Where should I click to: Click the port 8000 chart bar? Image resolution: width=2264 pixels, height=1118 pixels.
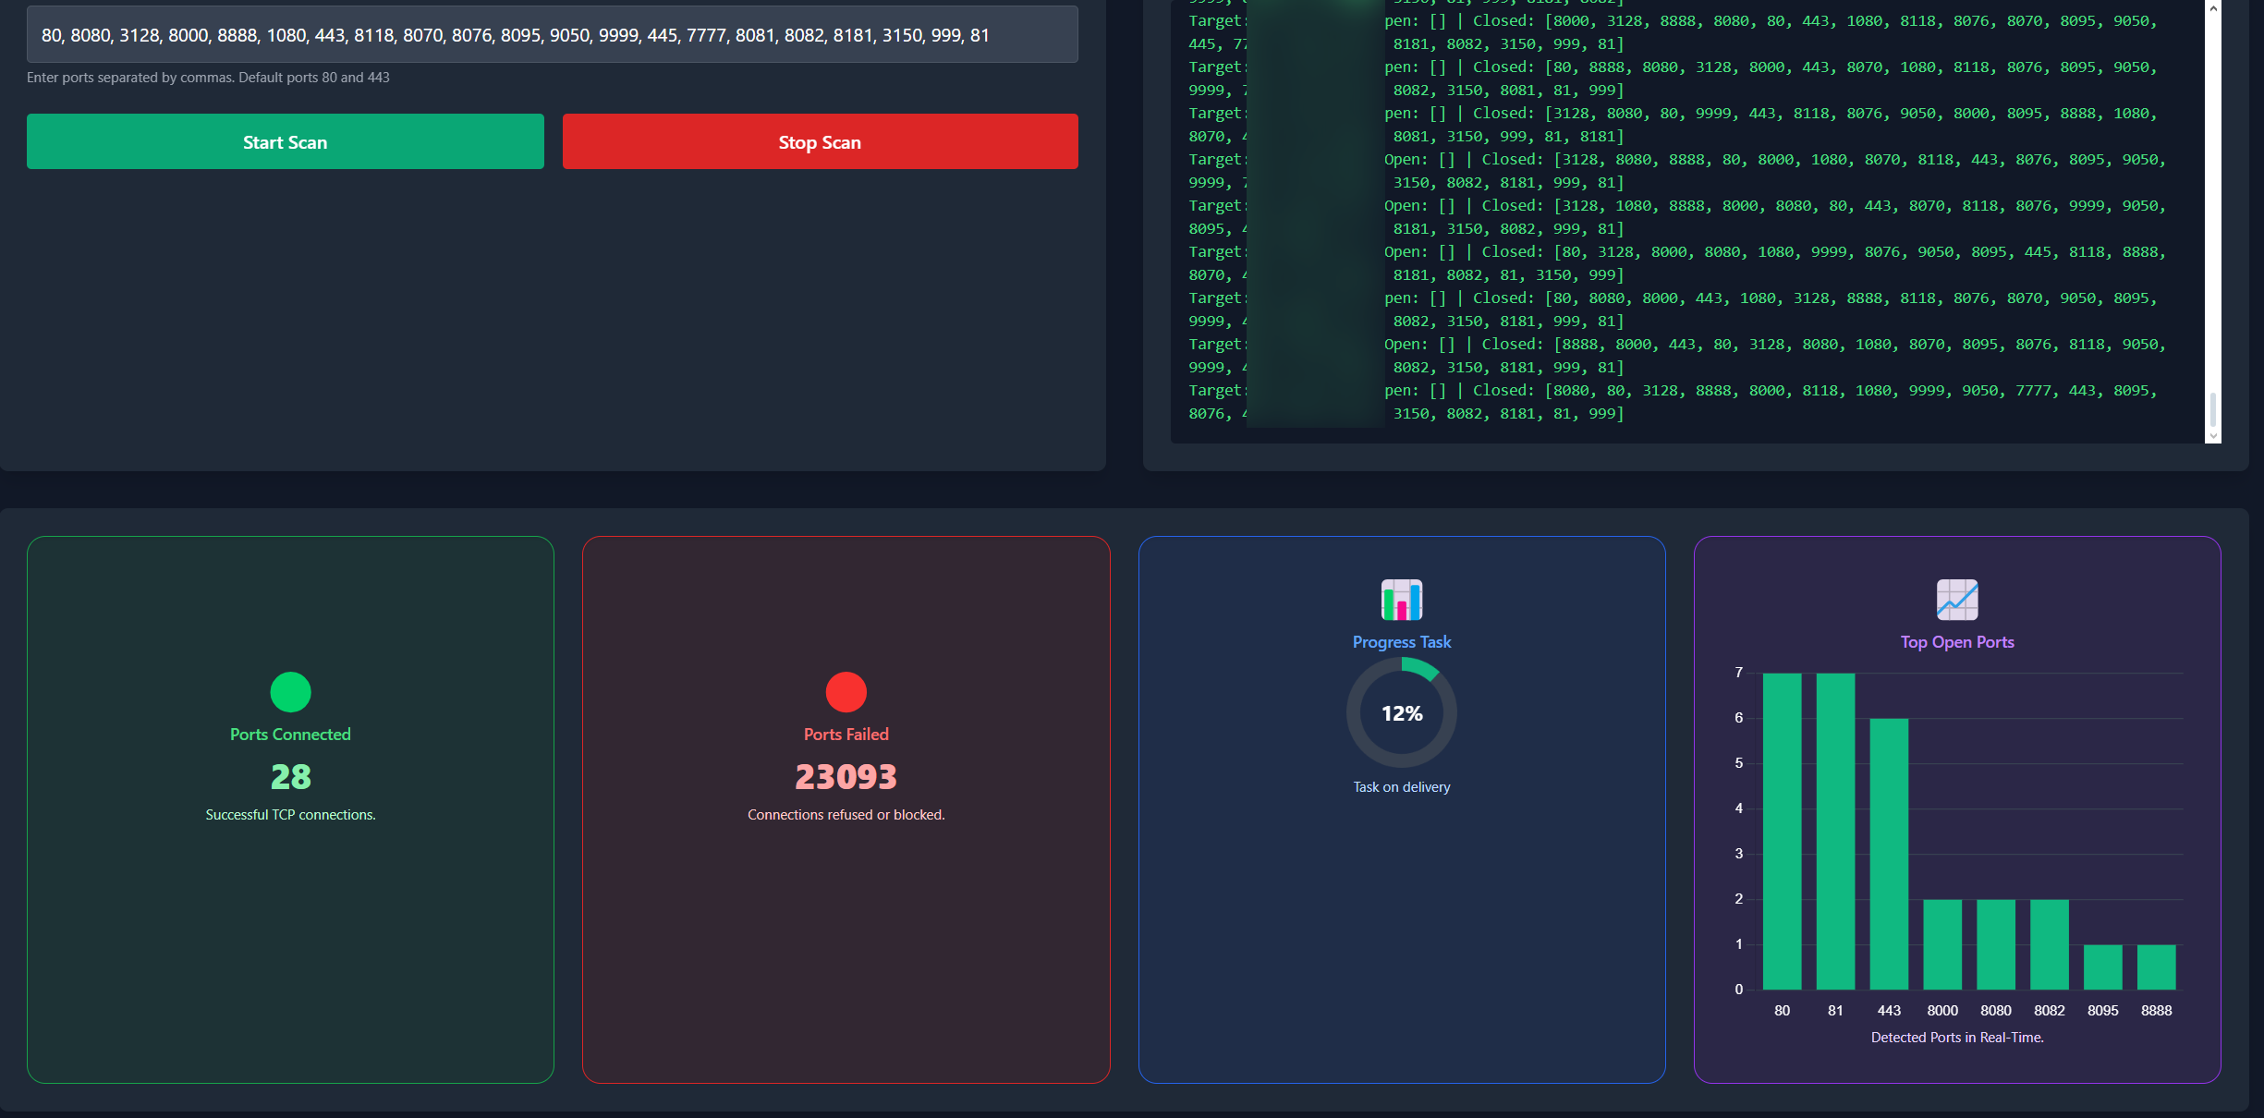(x=1942, y=944)
